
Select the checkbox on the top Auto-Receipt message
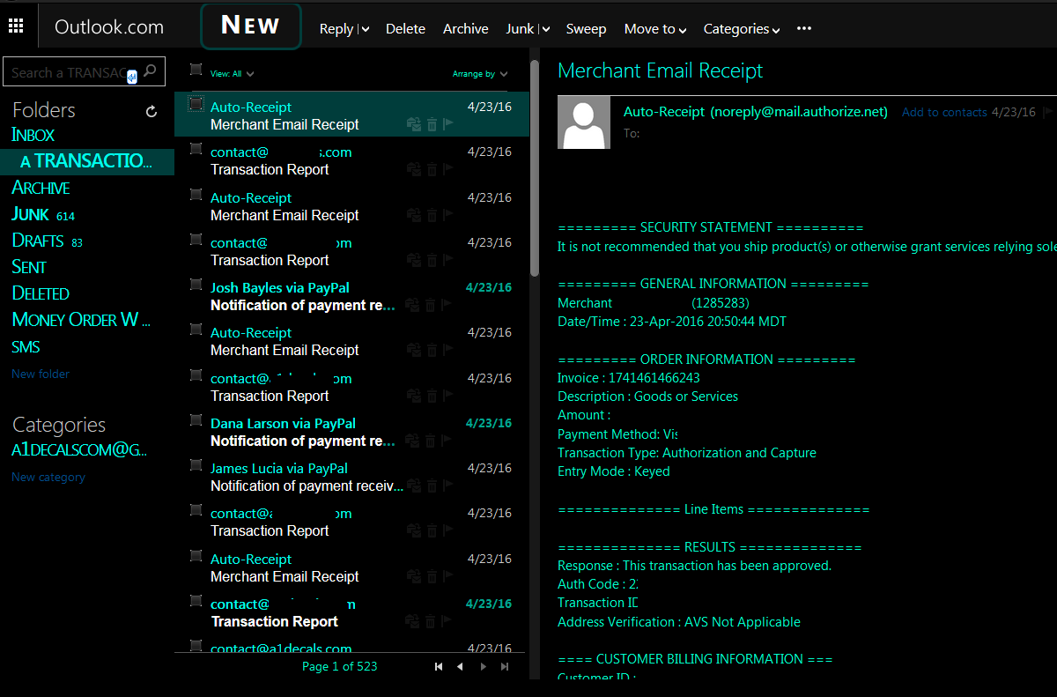[195, 104]
